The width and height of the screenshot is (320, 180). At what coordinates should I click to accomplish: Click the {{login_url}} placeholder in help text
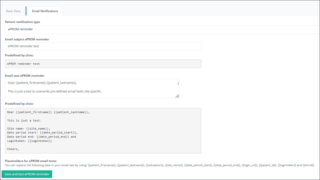249,165
